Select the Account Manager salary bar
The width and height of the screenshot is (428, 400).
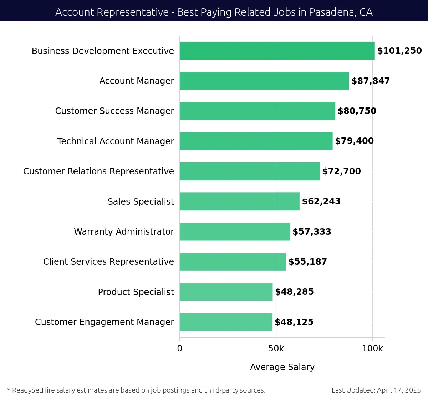(x=264, y=81)
